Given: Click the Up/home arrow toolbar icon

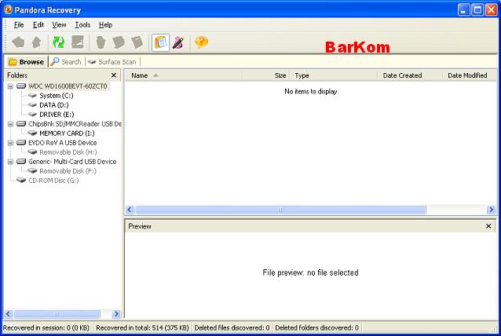Looking at the screenshot, I should [x=36, y=42].
